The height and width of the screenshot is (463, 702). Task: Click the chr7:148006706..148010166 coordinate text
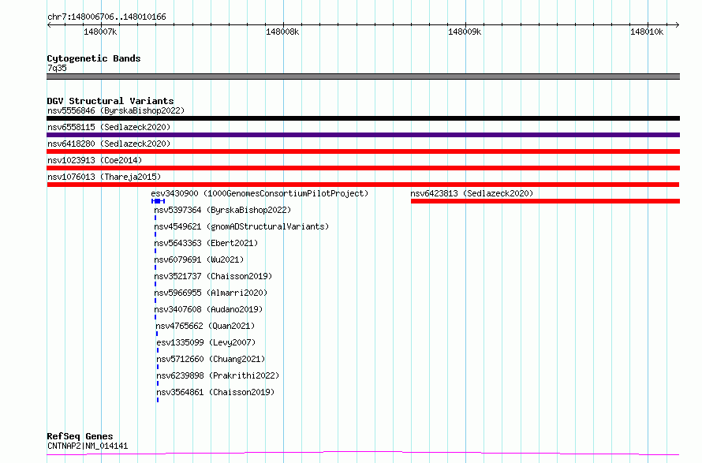[106, 17]
